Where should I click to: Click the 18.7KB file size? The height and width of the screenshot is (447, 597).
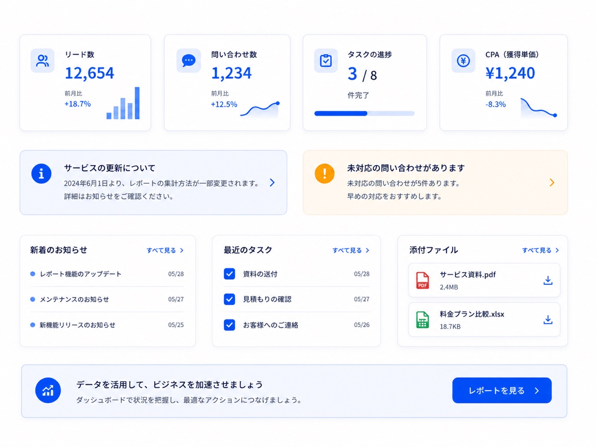pos(450,326)
